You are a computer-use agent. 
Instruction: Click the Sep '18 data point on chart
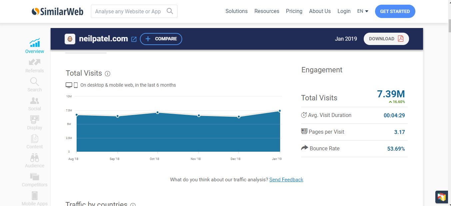click(118, 116)
